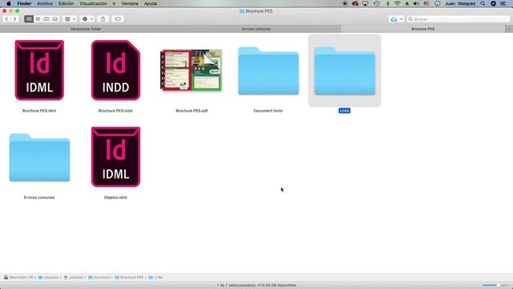Open the Apple menu
Image resolution: width=513 pixels, height=289 pixels.
(9, 3)
